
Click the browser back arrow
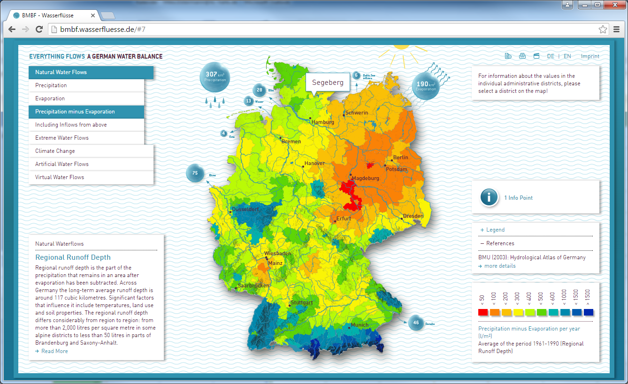click(x=12, y=29)
